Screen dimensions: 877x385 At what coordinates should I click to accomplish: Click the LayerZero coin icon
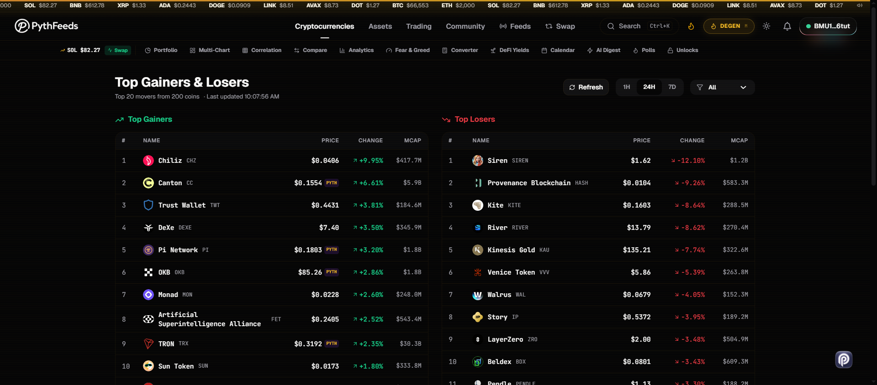click(478, 339)
